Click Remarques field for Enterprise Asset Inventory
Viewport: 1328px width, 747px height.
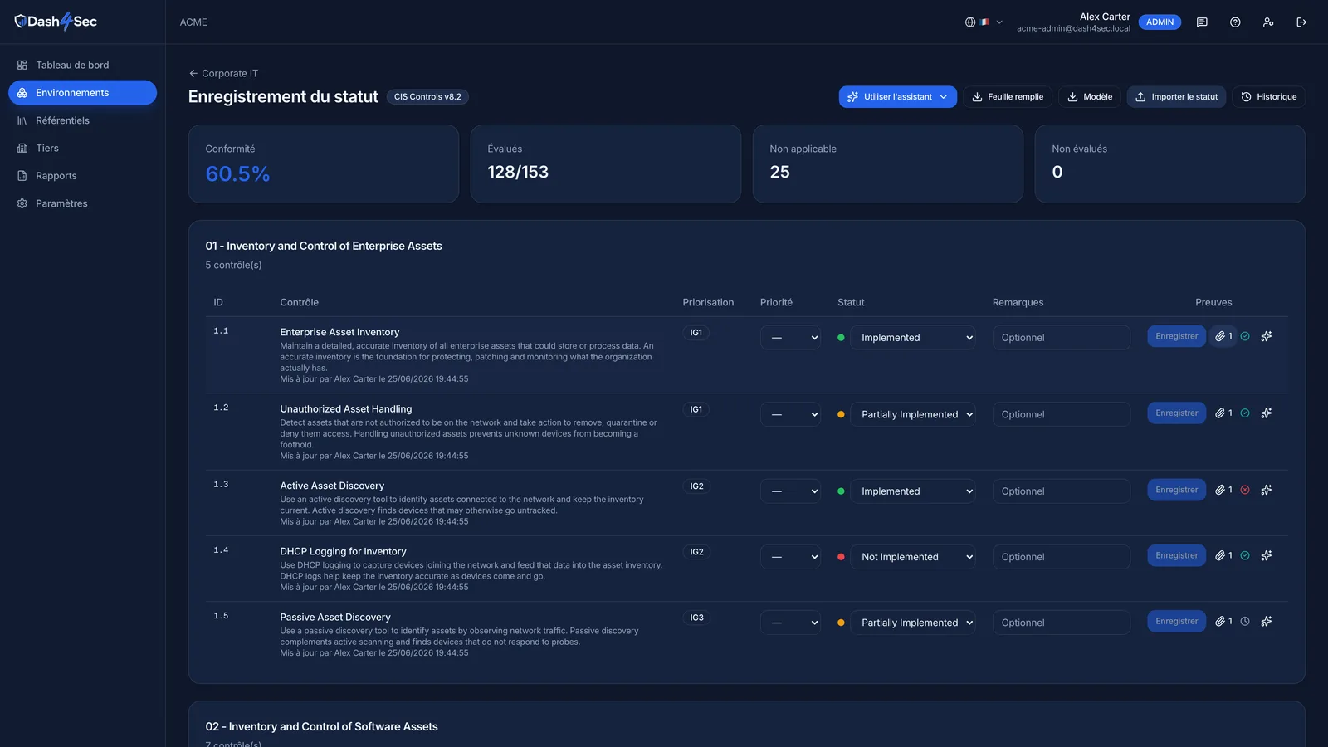tap(1061, 338)
